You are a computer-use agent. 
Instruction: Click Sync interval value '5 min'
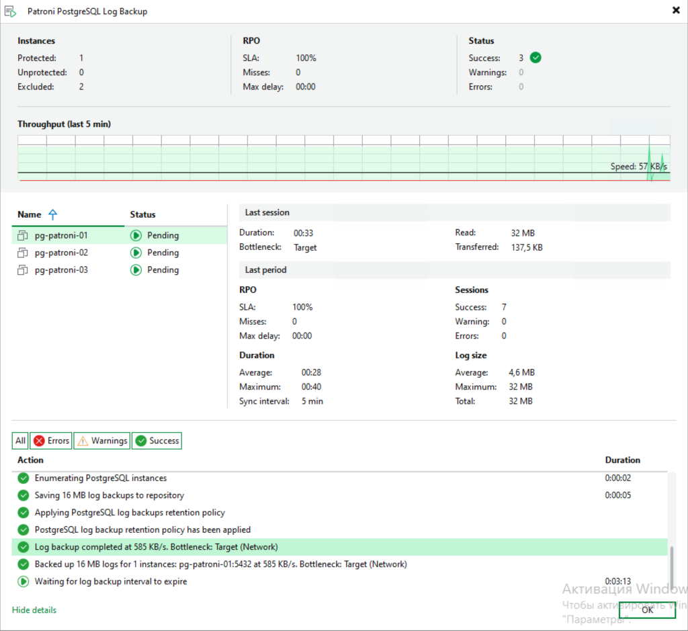312,401
